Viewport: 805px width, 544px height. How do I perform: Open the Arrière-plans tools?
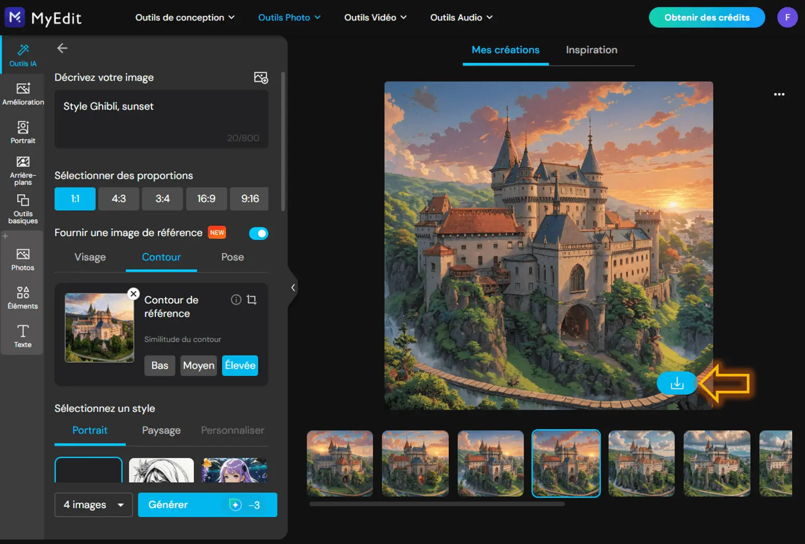pos(23,171)
